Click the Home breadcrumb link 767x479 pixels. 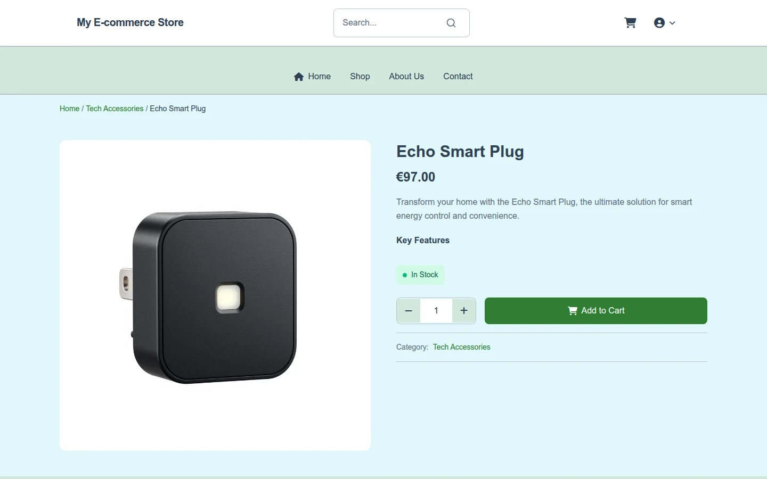[x=69, y=109]
